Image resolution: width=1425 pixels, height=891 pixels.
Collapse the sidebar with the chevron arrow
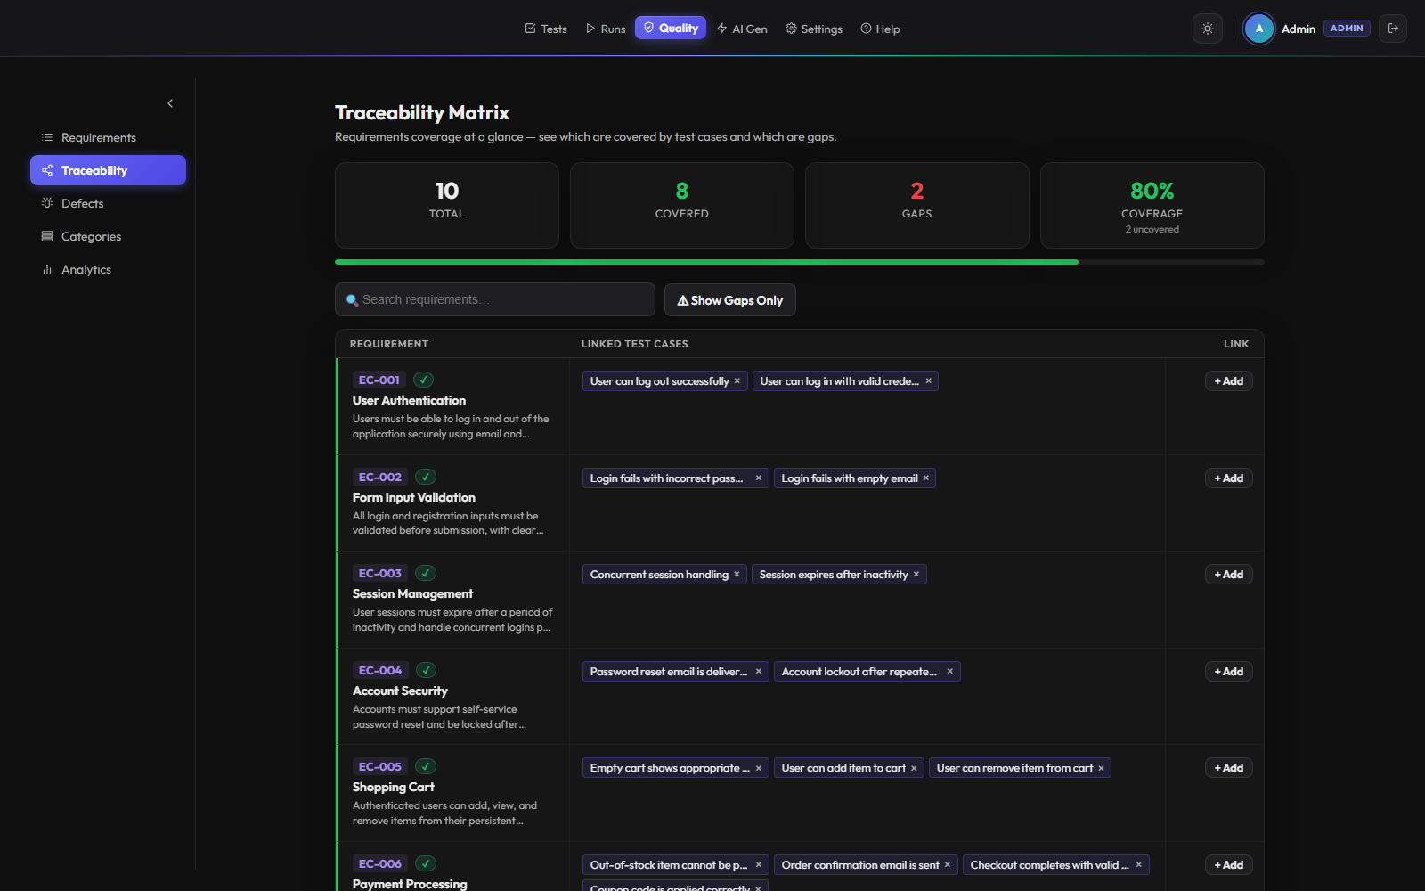click(x=170, y=103)
